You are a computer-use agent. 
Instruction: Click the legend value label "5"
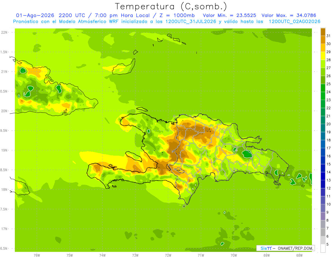click(328, 244)
